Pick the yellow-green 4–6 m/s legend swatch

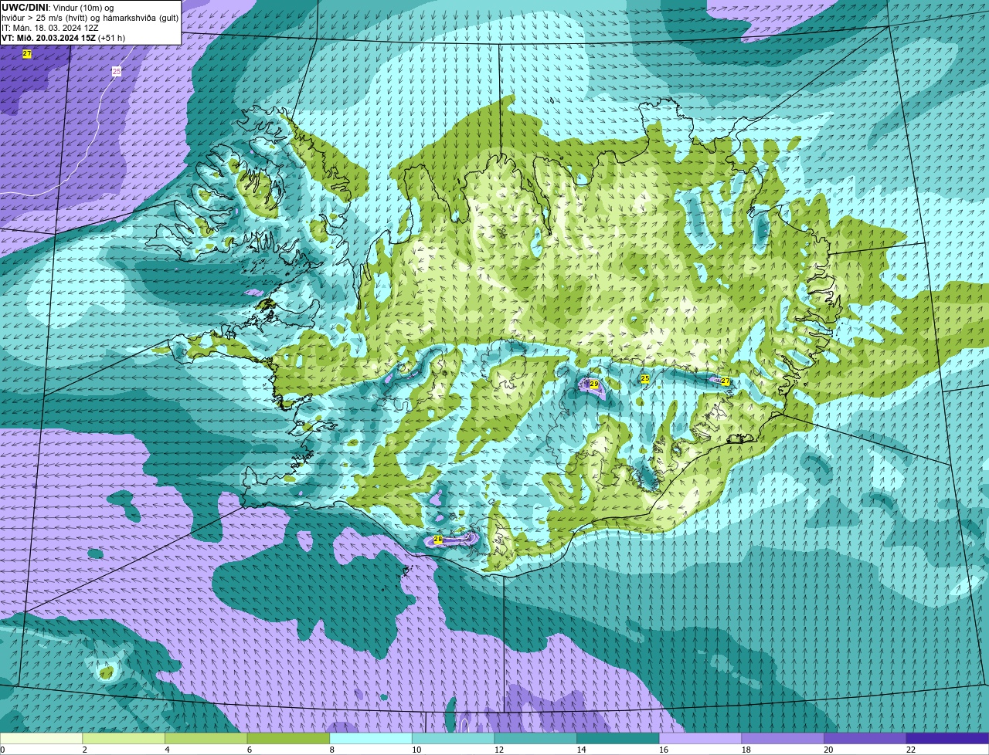click(x=206, y=738)
